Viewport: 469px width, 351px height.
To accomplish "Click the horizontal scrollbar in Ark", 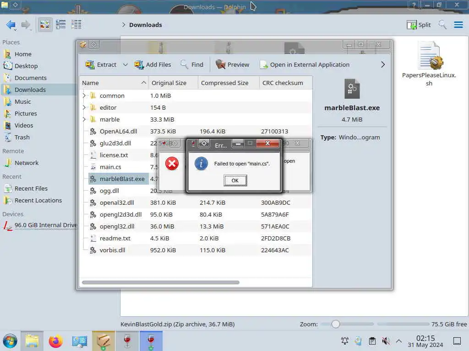I will (161, 282).
